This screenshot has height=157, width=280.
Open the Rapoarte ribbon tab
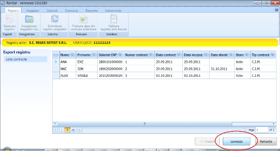pyautogui.click(x=92, y=10)
